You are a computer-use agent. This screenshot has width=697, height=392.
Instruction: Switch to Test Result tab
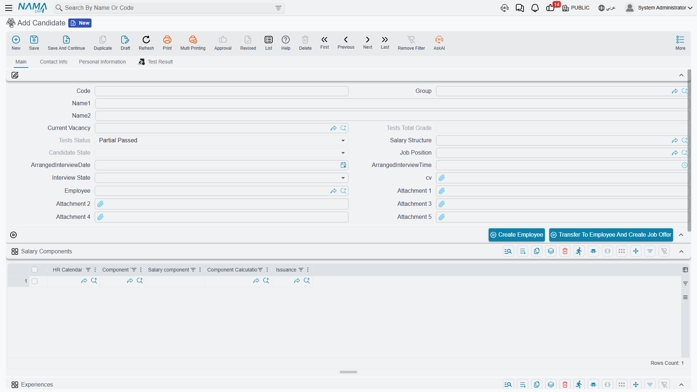155,62
